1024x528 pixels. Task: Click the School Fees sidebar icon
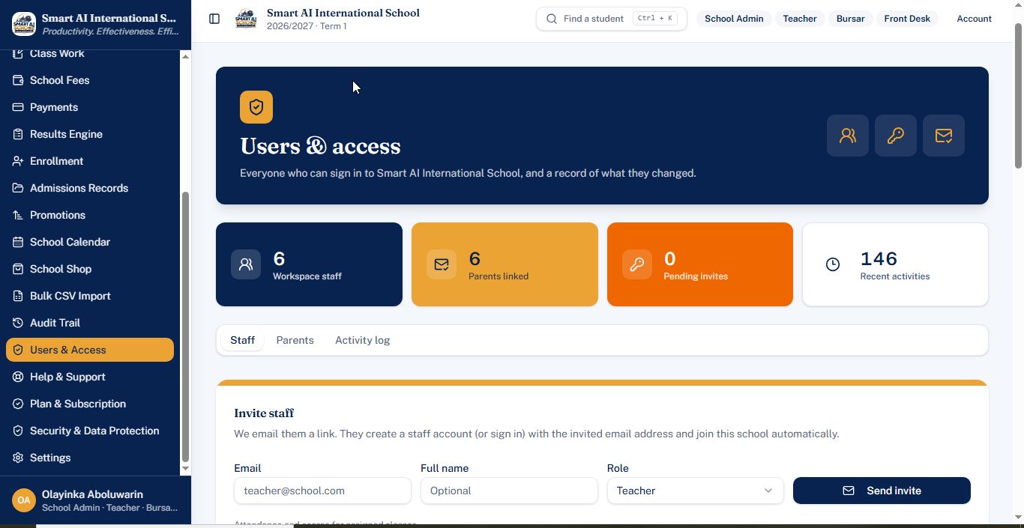coord(18,80)
